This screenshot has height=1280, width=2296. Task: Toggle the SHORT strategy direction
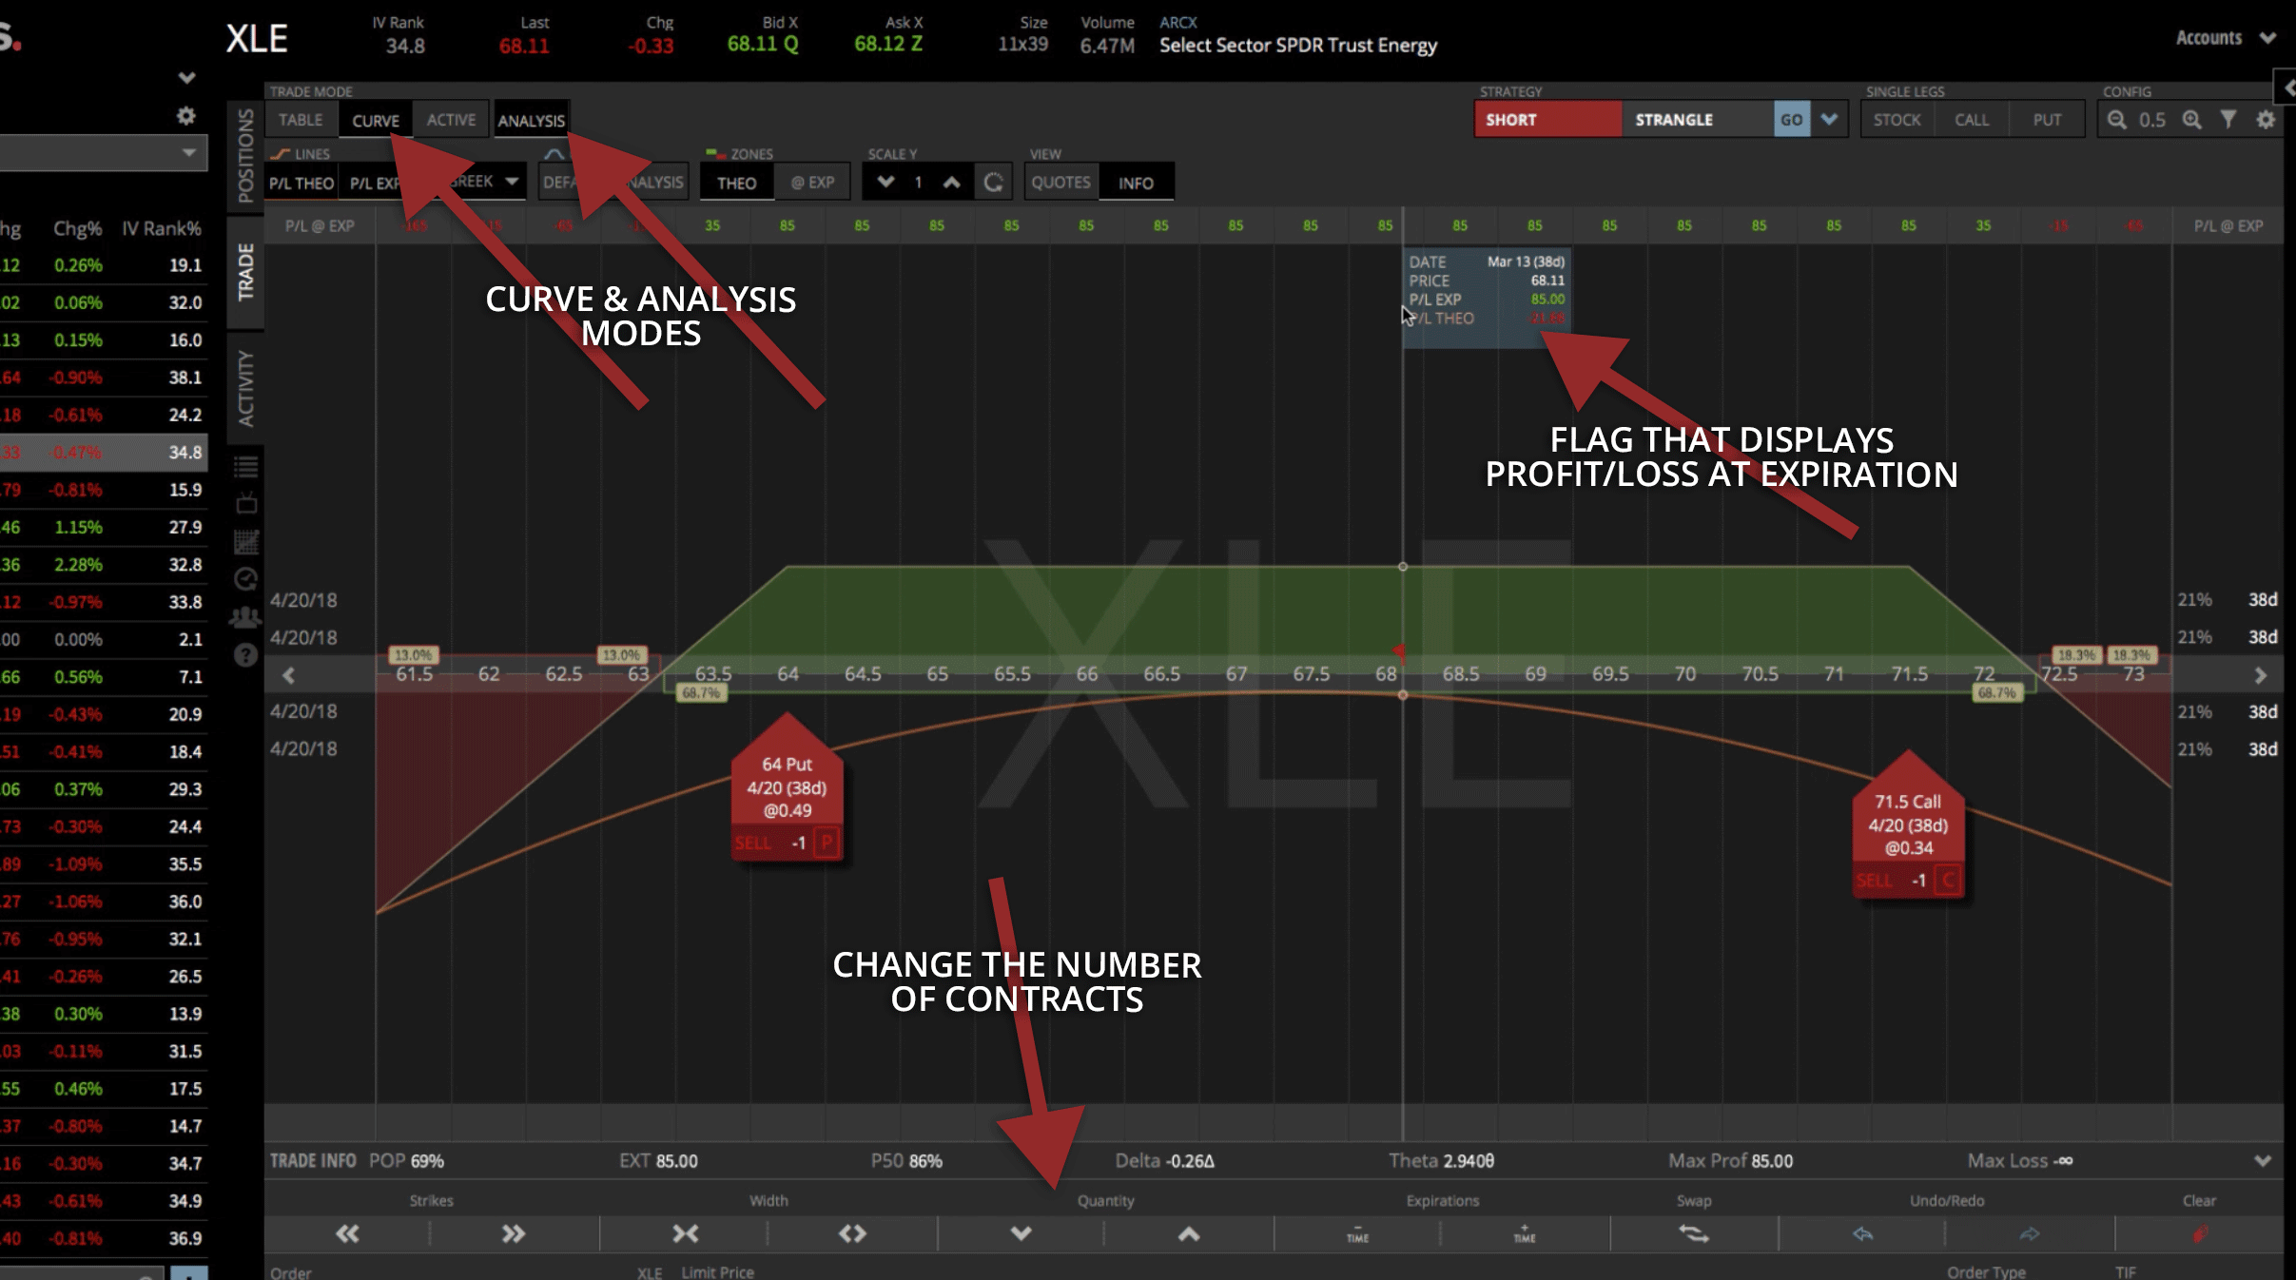[1547, 120]
